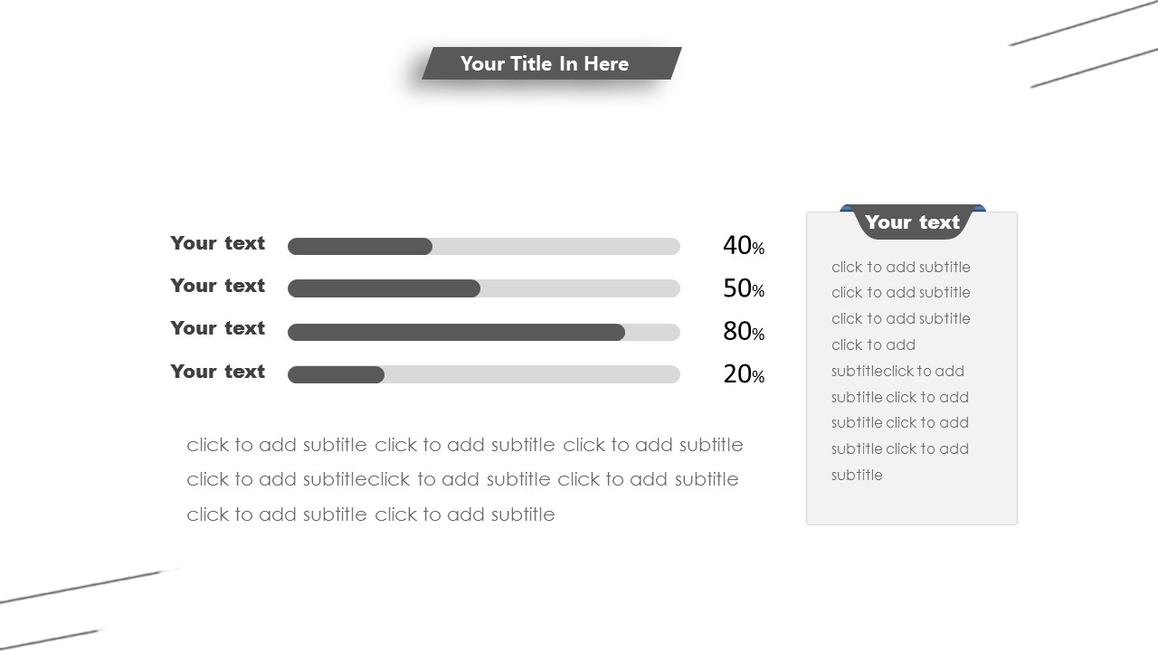Click the light unfilled track of the 20% bar
Screen dimensions: 1158x651
pyautogui.click(x=532, y=374)
